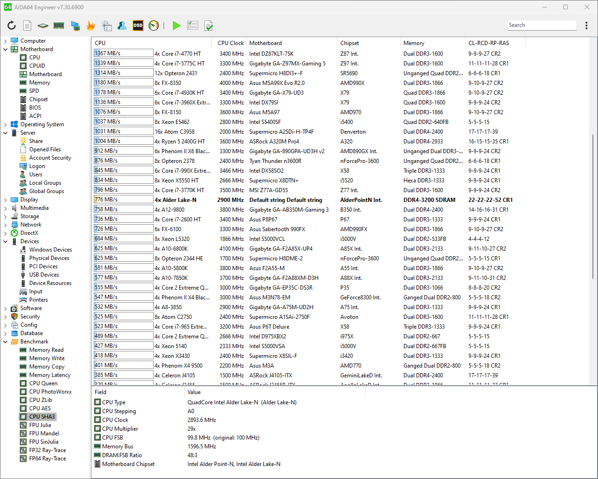Sort by CPU Clock column header
Image resolution: width=598 pixels, height=479 pixels.
click(230, 43)
